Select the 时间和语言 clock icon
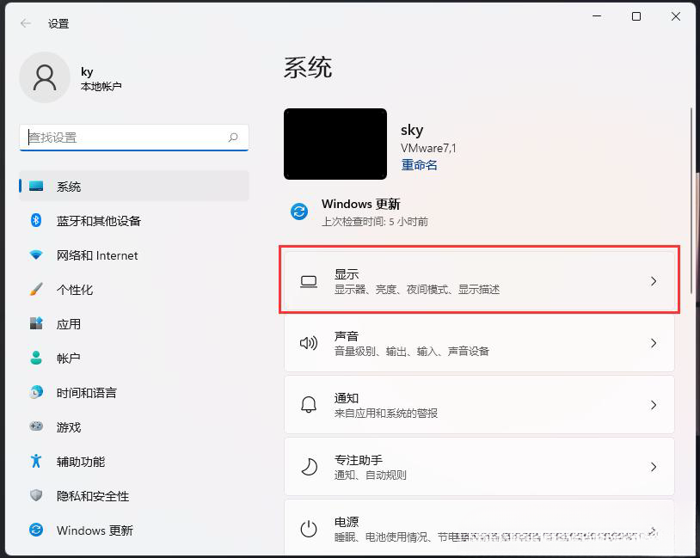The image size is (700, 558). 35,393
